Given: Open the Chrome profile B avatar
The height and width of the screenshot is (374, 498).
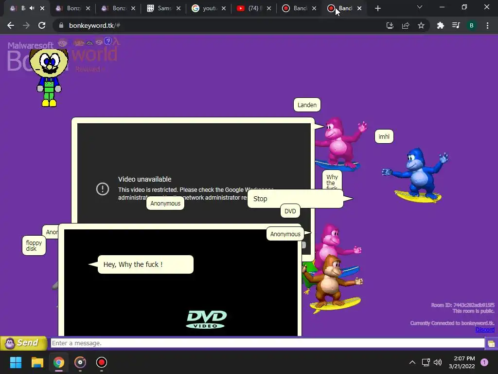Looking at the screenshot, I should 472,25.
